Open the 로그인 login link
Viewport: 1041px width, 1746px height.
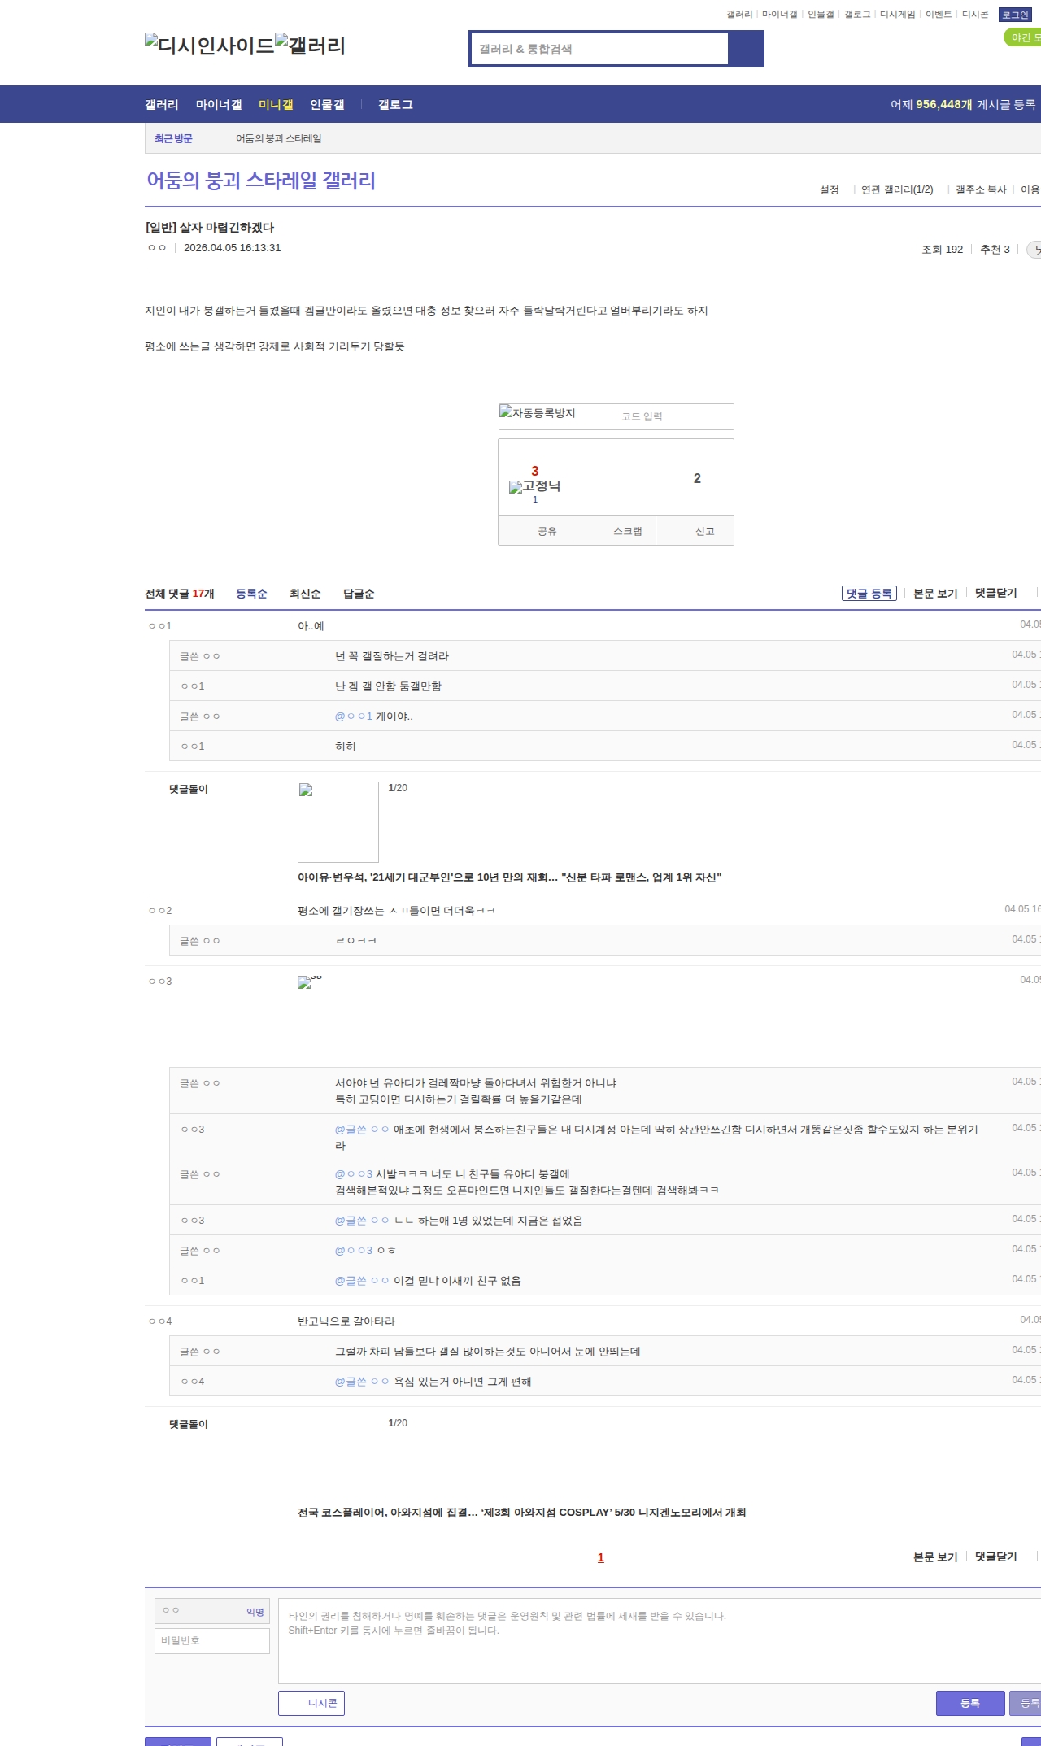[1015, 15]
